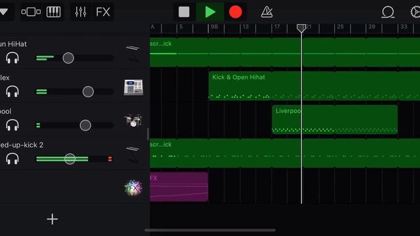Open the mixer track settings sliders

[x=81, y=12]
